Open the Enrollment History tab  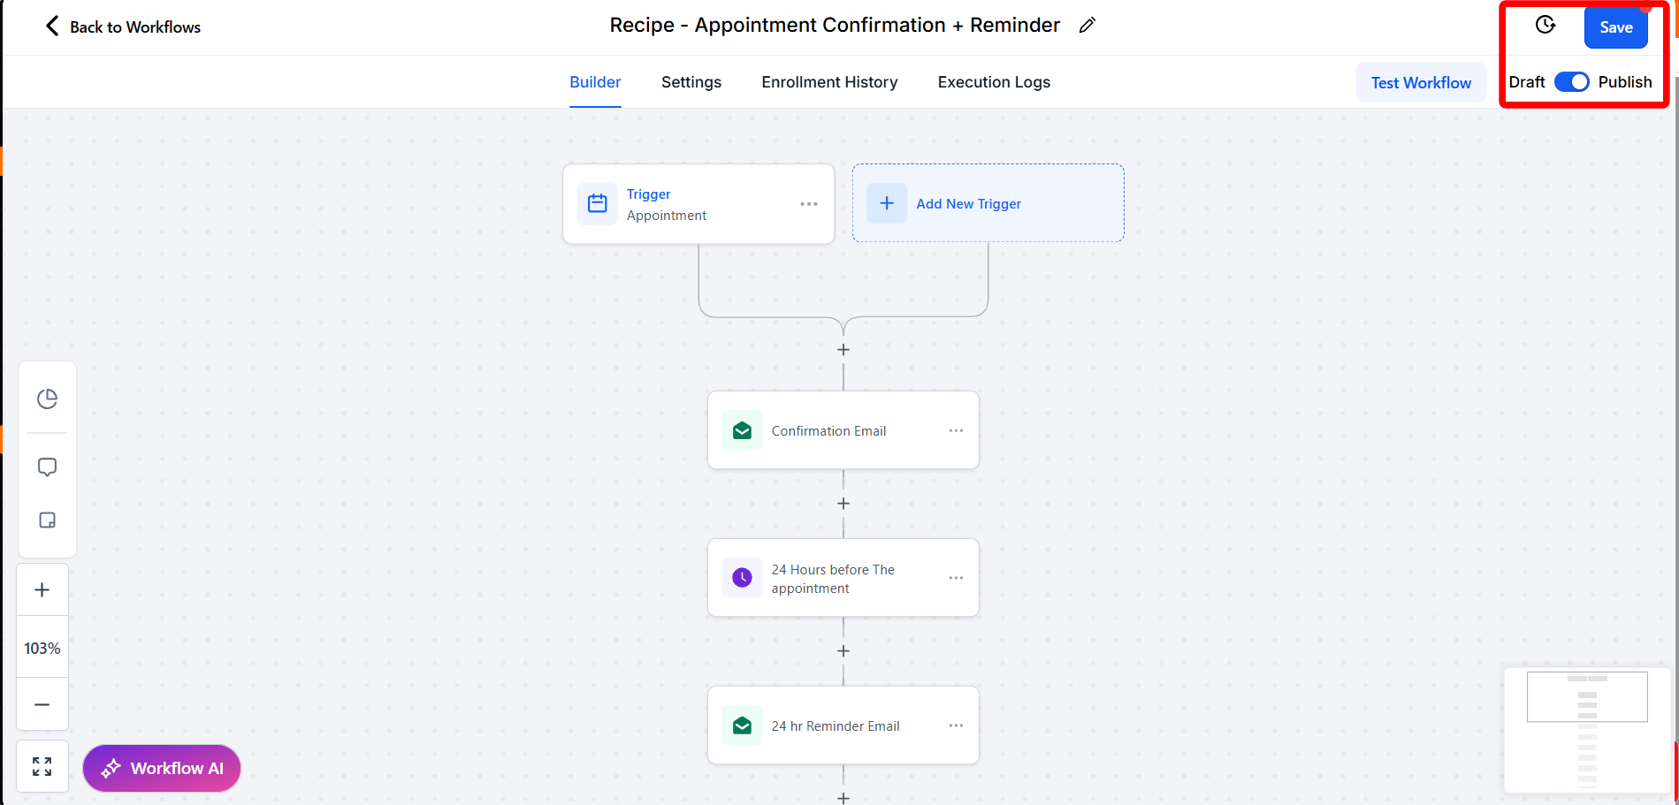click(829, 82)
